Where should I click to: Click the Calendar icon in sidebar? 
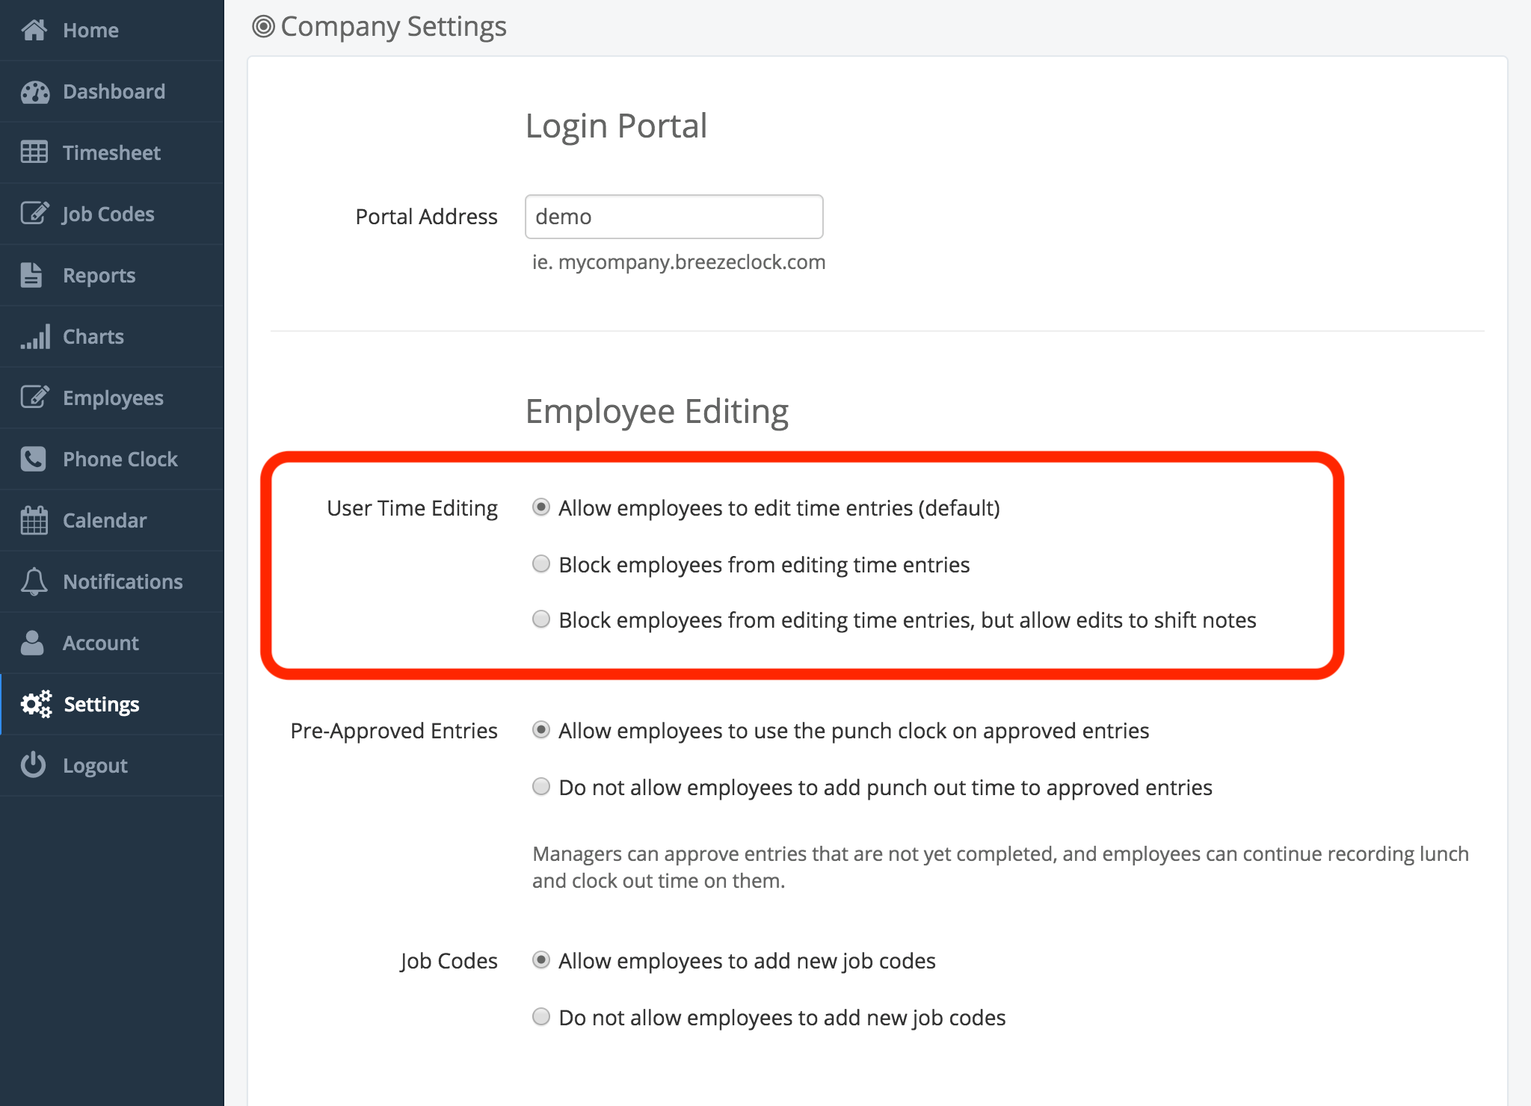(x=34, y=520)
